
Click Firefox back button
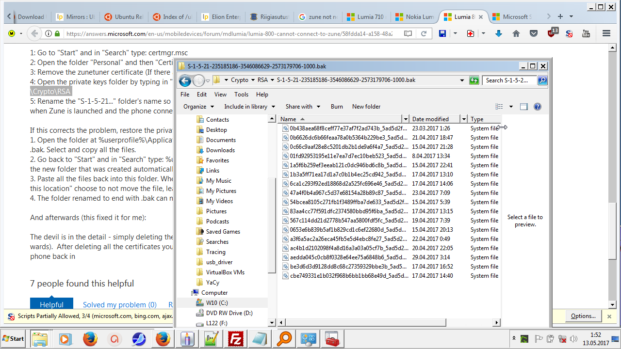tap(34, 33)
